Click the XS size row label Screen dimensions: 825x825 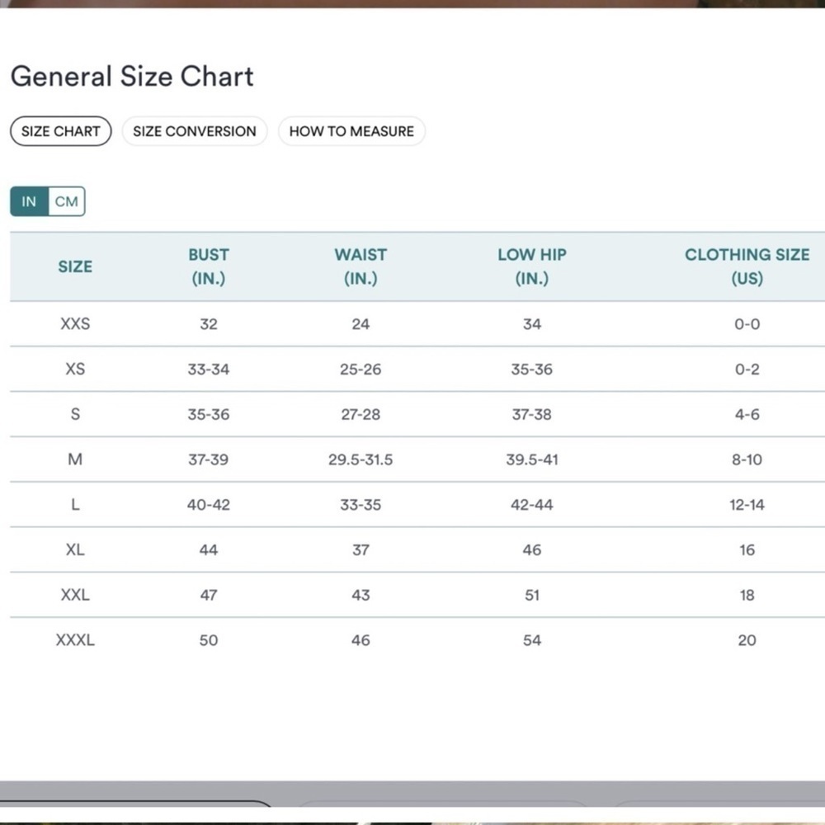[75, 369]
